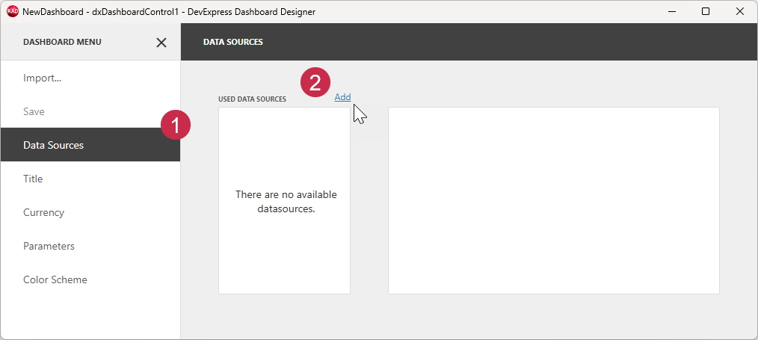Viewport: 758px width, 340px height.
Task: Click the DATA SOURCES header title
Action: [233, 42]
